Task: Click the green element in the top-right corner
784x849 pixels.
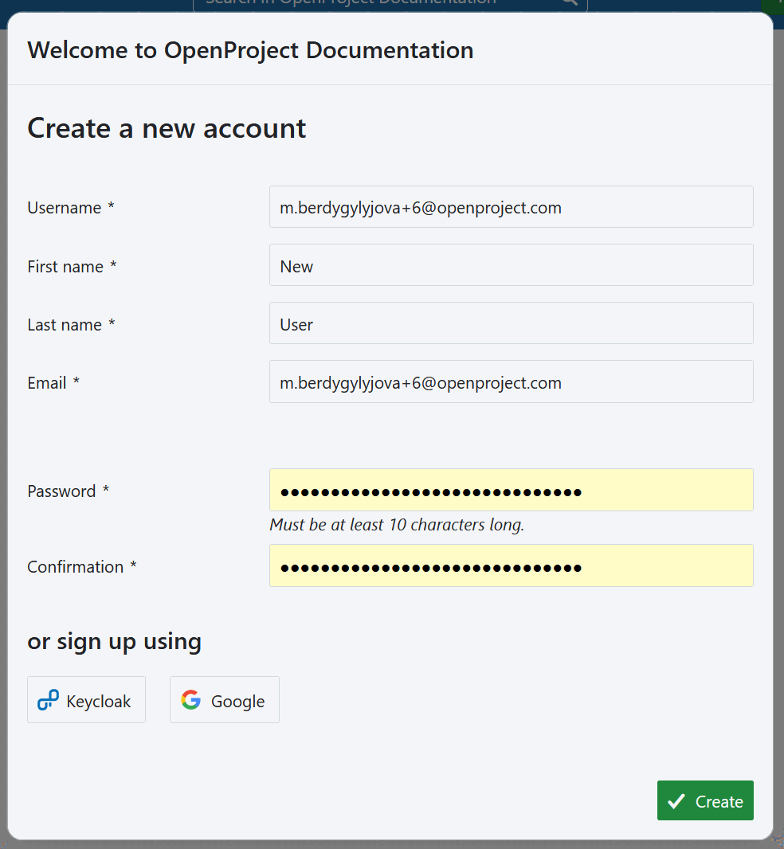Action: pos(777,4)
